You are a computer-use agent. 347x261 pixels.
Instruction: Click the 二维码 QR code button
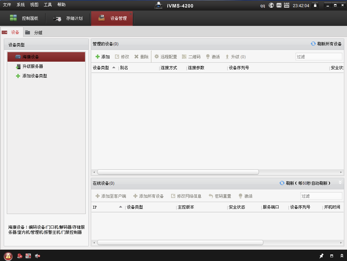tap(191, 57)
